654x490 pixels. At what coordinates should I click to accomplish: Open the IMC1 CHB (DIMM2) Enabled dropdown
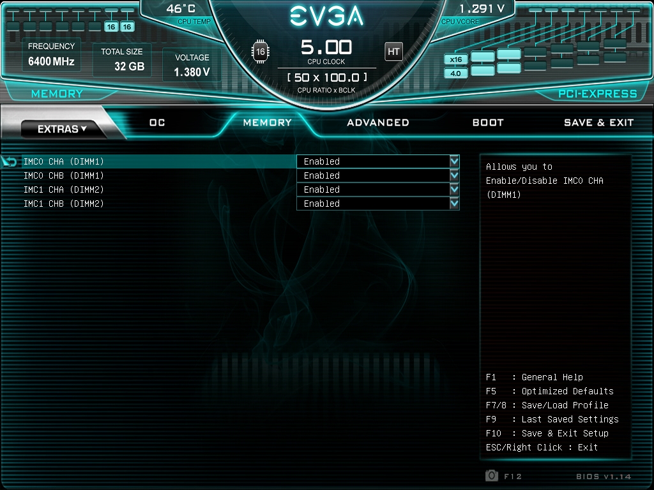378,204
